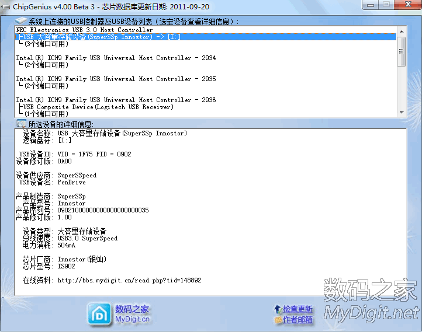This screenshot has width=422, height=332.
Task: Click the 检查更新 link
Action: 298,309
